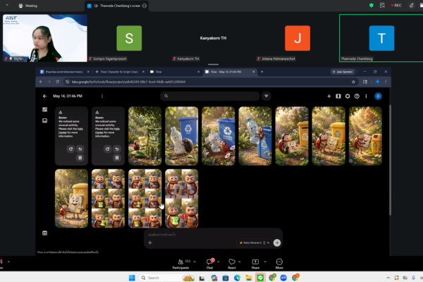Open the project options menu beside May 14 title

click(102, 96)
